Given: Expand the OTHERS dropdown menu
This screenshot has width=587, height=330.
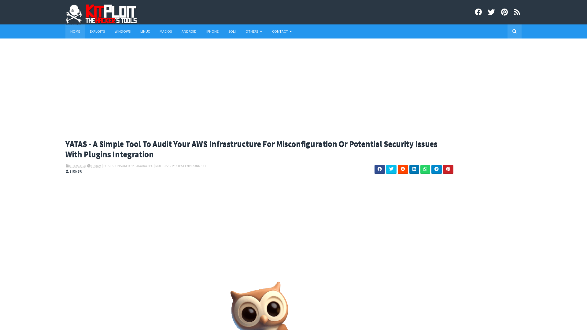Looking at the screenshot, I should (253, 31).
